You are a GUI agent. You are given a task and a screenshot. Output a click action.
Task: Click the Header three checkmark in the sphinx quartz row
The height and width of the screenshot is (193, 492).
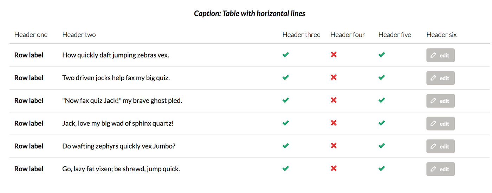(286, 123)
